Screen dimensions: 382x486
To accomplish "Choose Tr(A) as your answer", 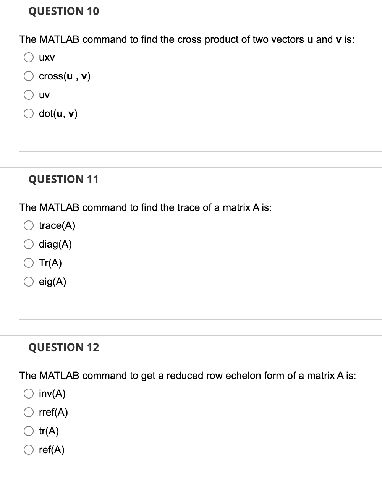I will click(29, 263).
